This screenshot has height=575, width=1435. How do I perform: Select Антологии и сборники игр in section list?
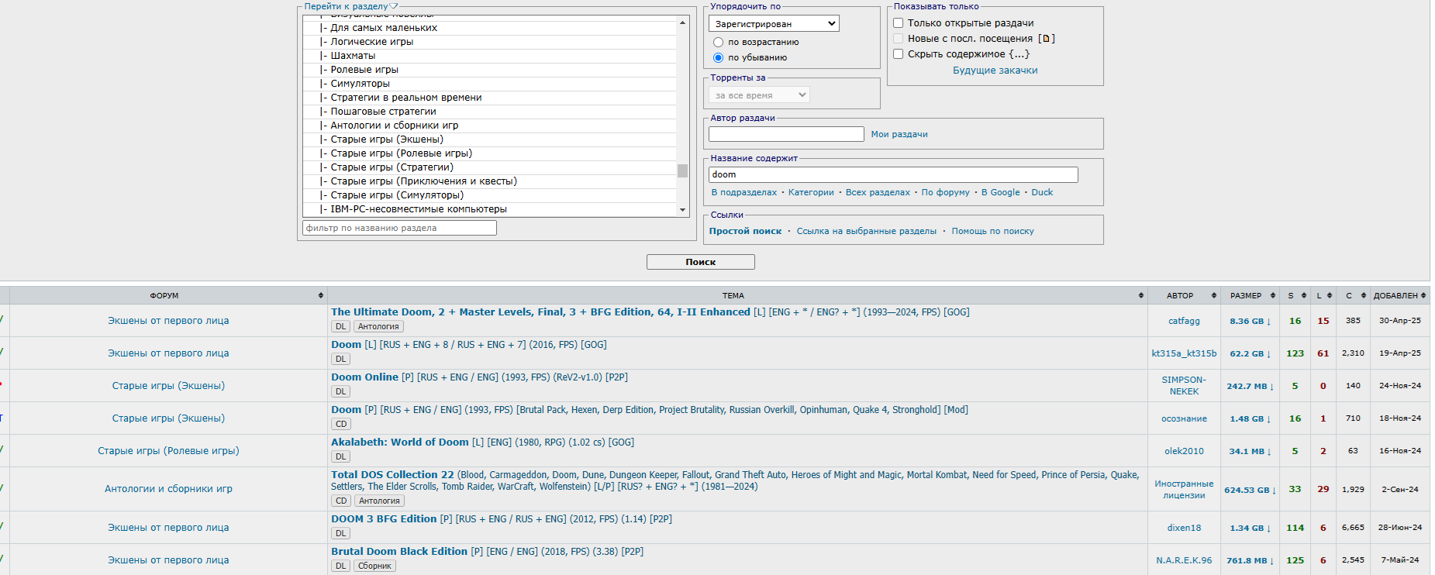pyautogui.click(x=490, y=126)
